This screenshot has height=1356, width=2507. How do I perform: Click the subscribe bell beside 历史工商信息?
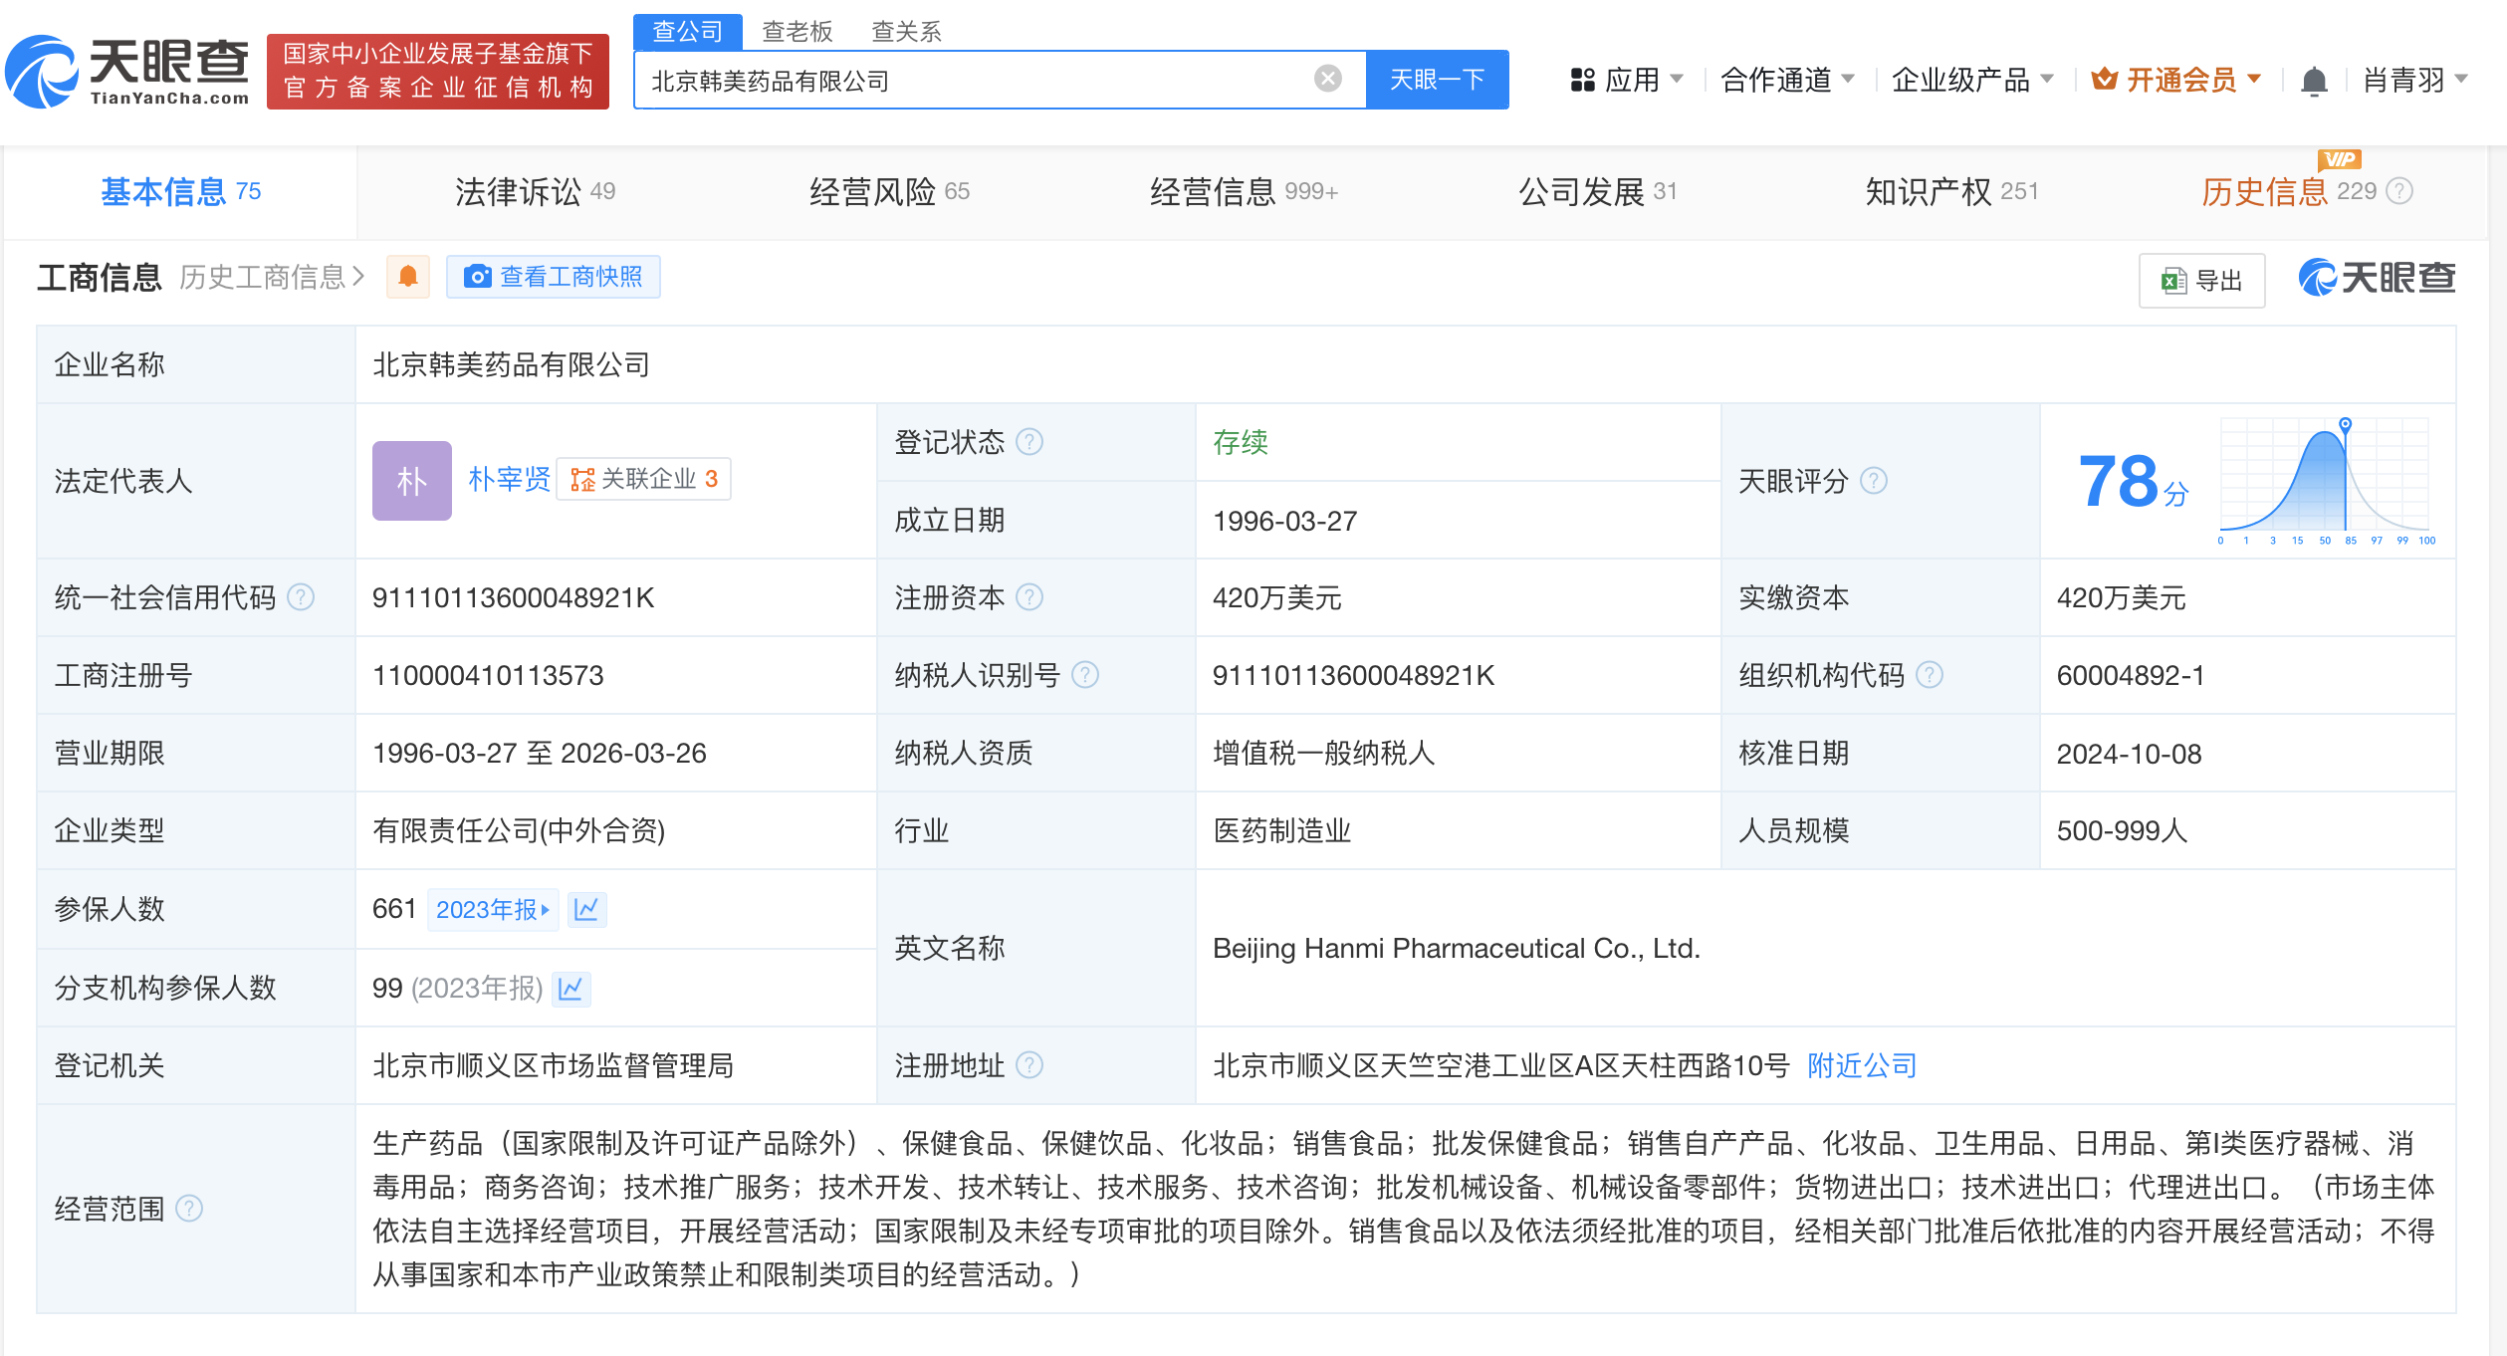pyautogui.click(x=408, y=277)
